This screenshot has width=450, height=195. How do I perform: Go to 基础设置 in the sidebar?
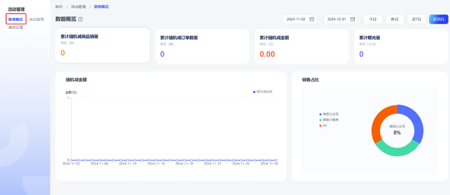click(16, 27)
